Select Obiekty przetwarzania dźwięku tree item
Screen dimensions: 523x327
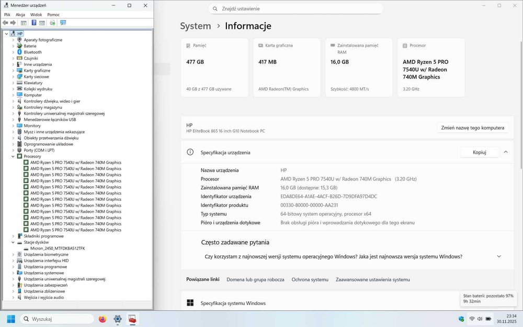pos(51,138)
